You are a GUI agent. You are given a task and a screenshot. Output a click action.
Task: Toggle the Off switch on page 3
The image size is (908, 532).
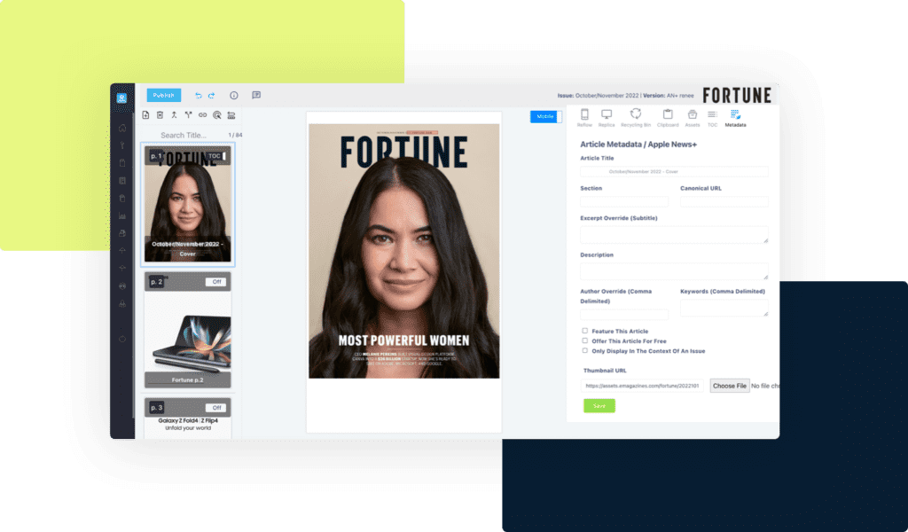216,408
